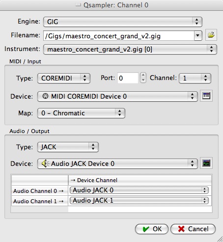
Task: Click the browse folder icon next to Filename
Action: pyautogui.click(x=211, y=35)
